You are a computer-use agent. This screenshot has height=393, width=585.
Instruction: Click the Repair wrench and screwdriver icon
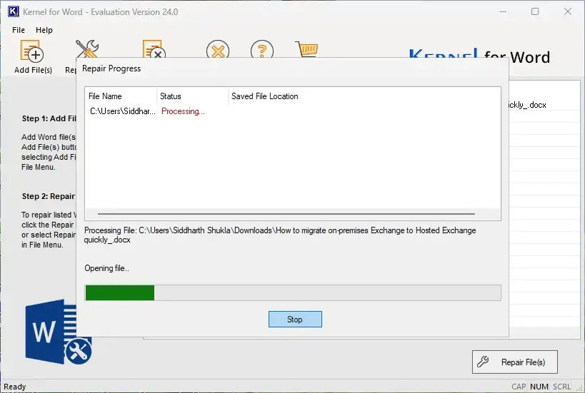coord(87,49)
